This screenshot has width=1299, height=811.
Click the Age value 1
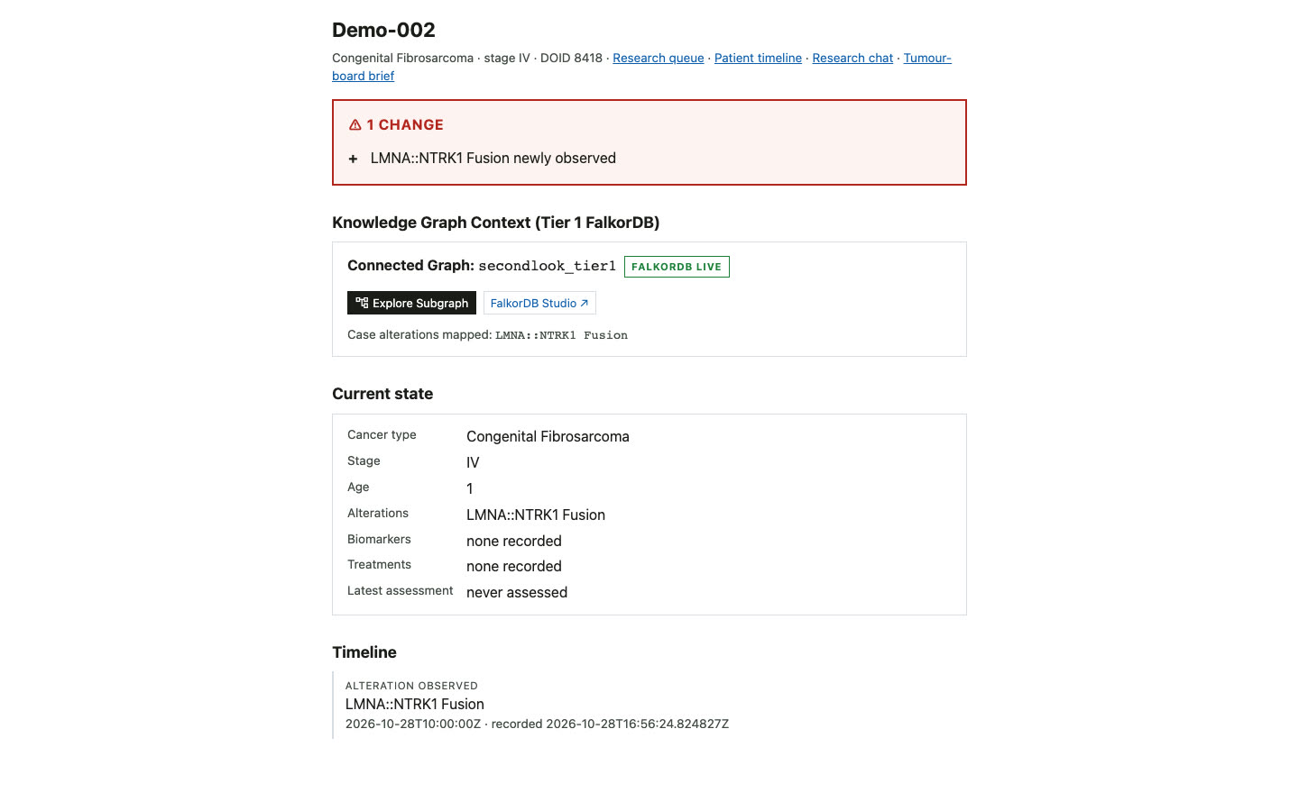(x=469, y=488)
